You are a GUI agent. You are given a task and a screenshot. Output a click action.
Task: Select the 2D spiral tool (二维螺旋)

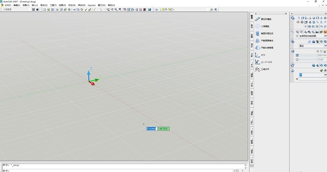(x=263, y=26)
